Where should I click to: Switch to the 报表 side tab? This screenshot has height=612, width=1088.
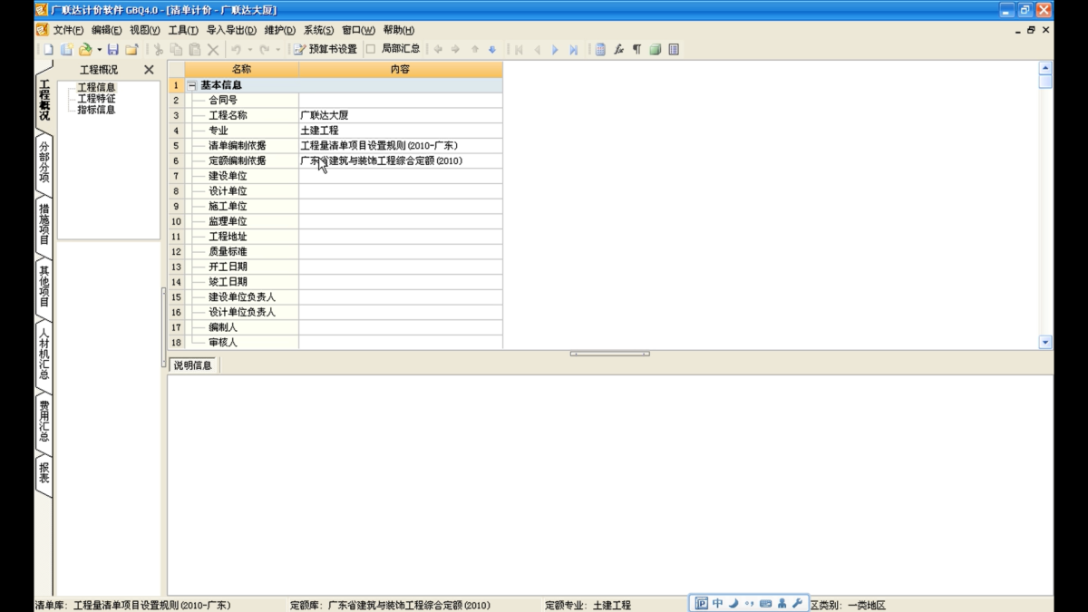tap(44, 474)
